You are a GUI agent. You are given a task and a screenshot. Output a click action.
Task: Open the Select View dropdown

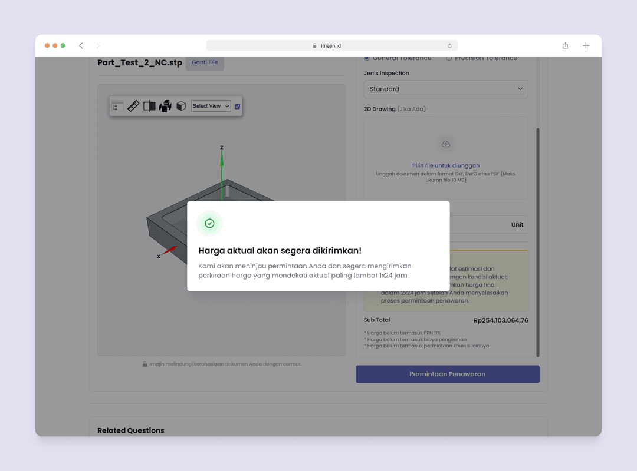coord(211,106)
